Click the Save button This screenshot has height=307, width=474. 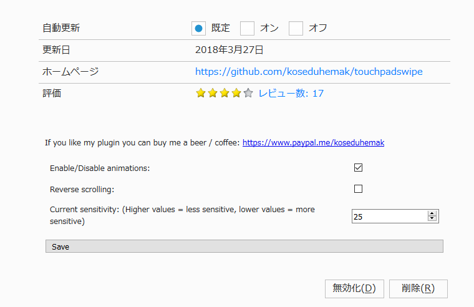coord(244,246)
